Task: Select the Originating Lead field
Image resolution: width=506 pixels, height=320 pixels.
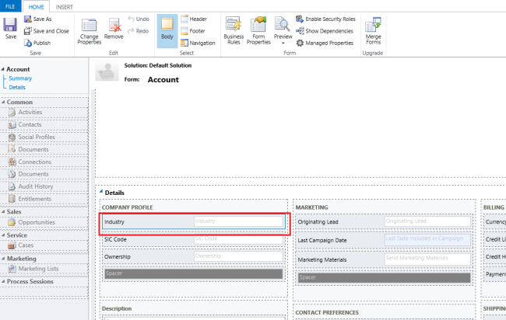Action: [x=384, y=222]
